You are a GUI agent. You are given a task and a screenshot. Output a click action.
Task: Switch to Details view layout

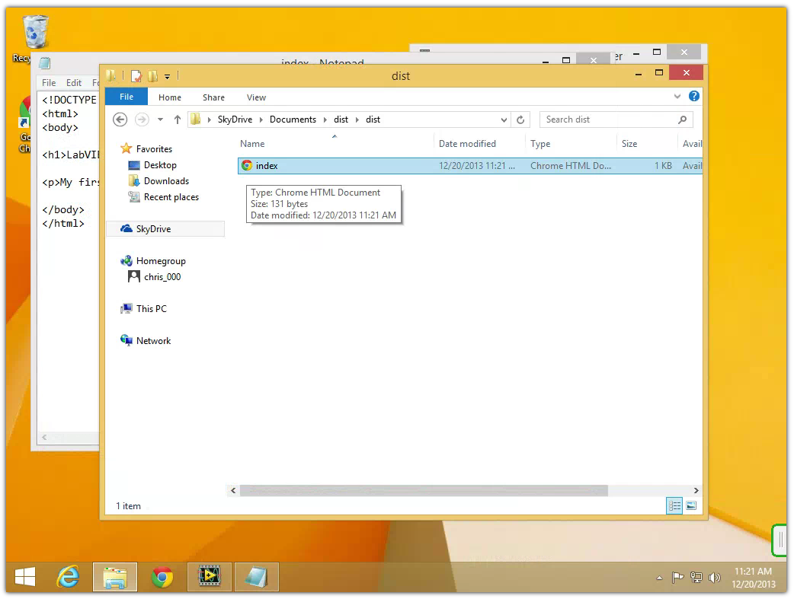674,505
